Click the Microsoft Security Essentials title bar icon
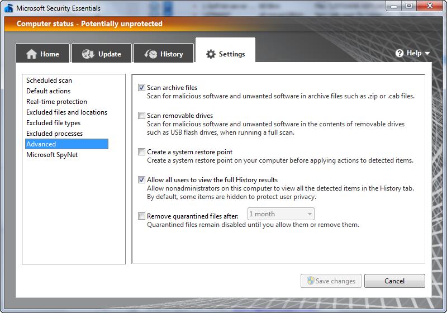The image size is (447, 313). [9, 8]
